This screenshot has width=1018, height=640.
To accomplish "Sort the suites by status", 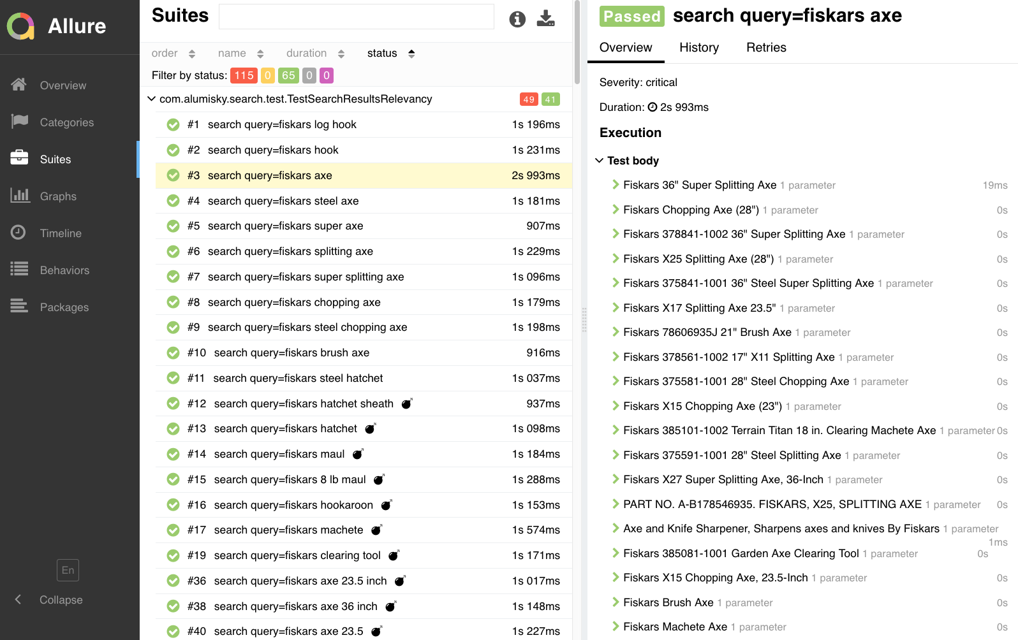I will 391,54.
